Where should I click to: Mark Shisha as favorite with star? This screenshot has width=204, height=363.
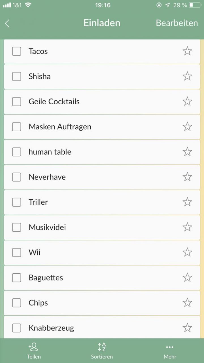187,76
